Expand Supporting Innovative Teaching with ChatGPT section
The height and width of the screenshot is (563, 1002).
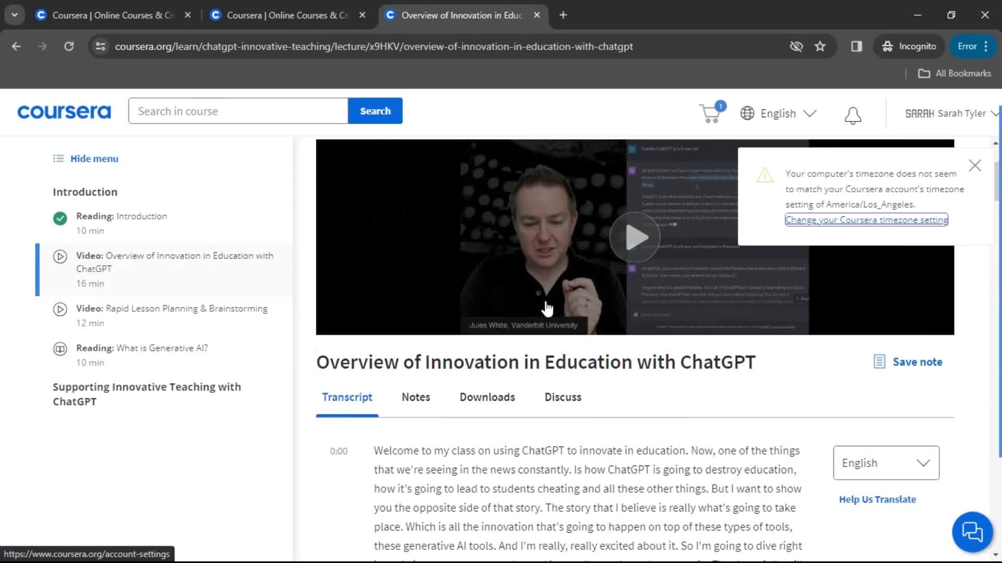click(147, 394)
